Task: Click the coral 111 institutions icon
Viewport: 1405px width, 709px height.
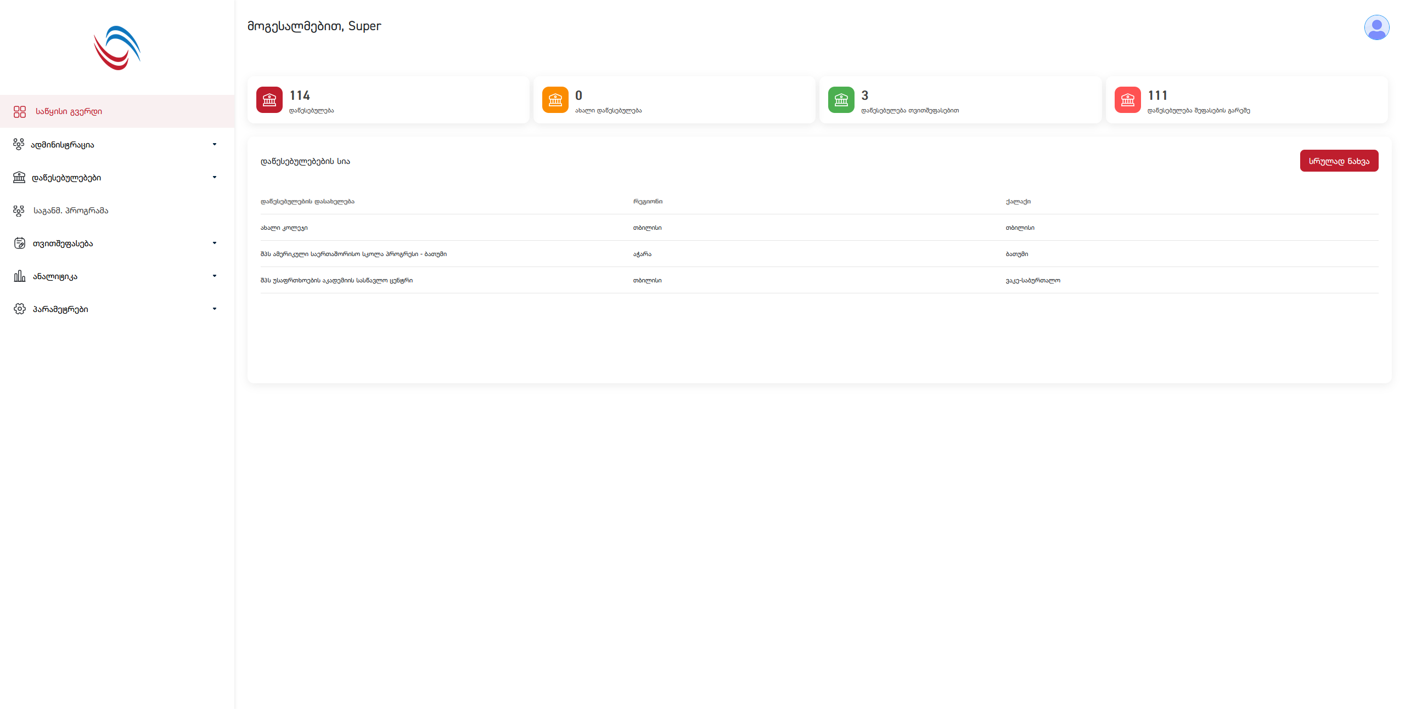Action: point(1128,100)
